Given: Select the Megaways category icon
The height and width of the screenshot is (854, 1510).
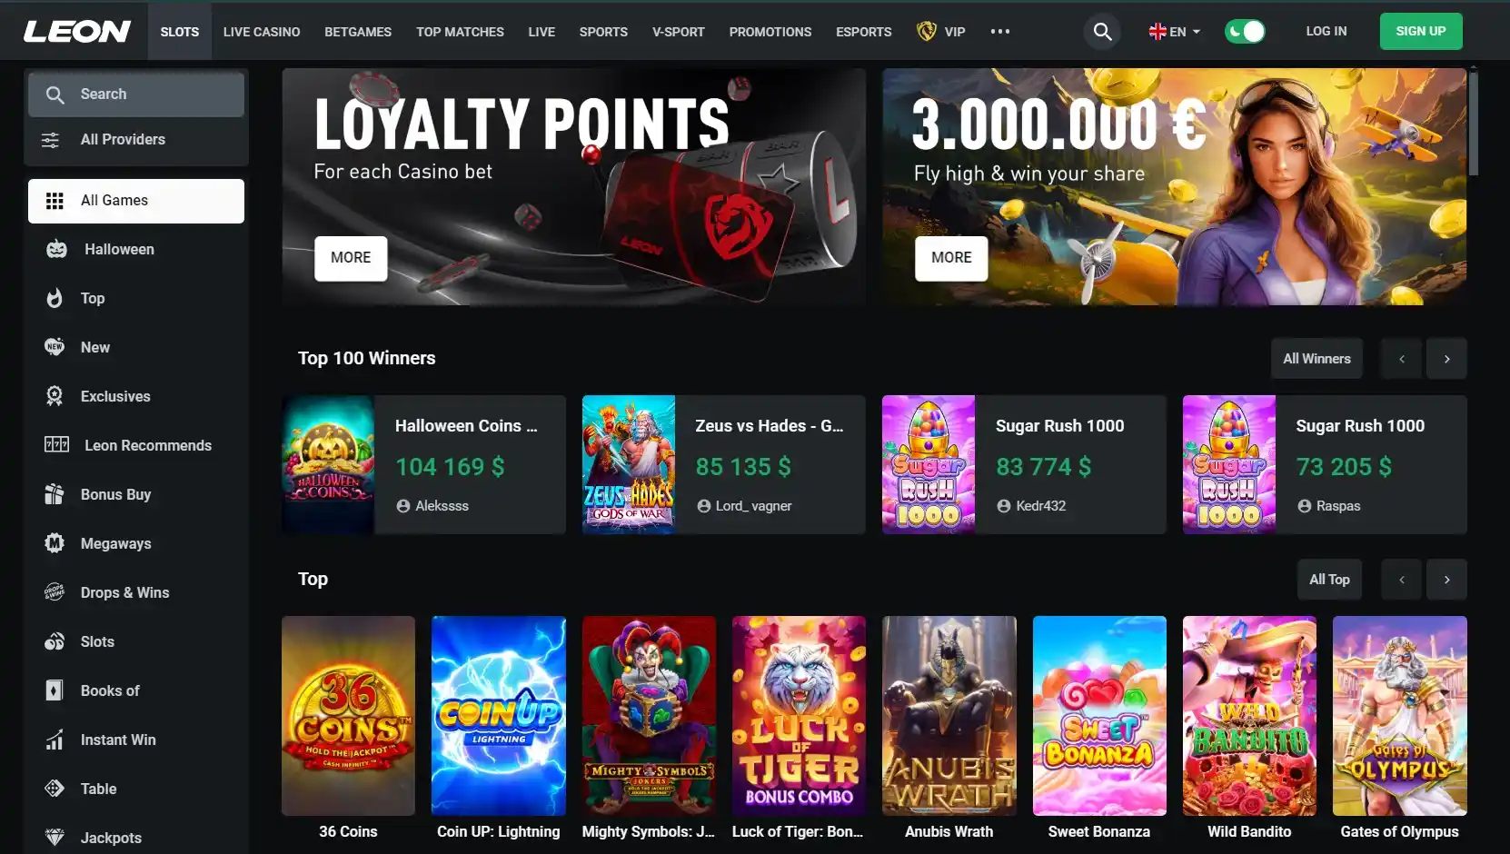Looking at the screenshot, I should click(x=55, y=543).
